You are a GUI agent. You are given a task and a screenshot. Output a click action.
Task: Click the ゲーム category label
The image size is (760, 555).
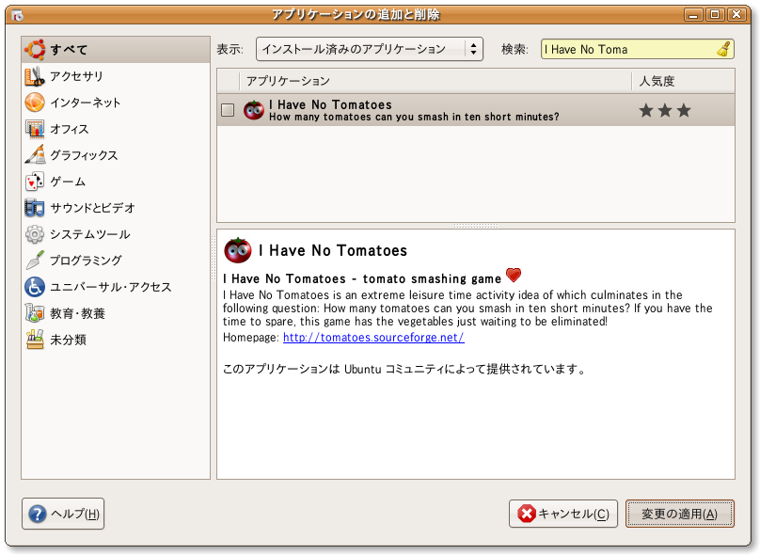69,182
